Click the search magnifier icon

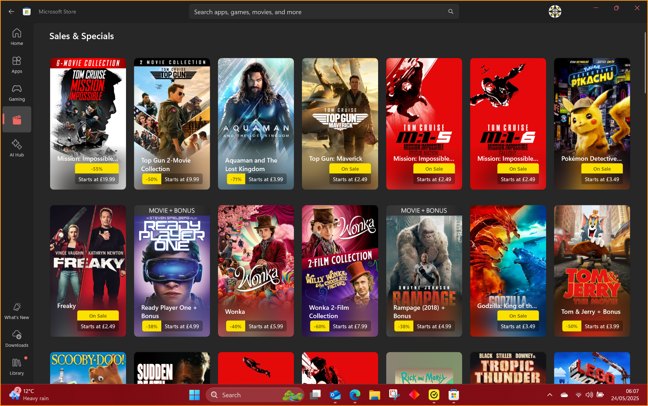pos(451,12)
